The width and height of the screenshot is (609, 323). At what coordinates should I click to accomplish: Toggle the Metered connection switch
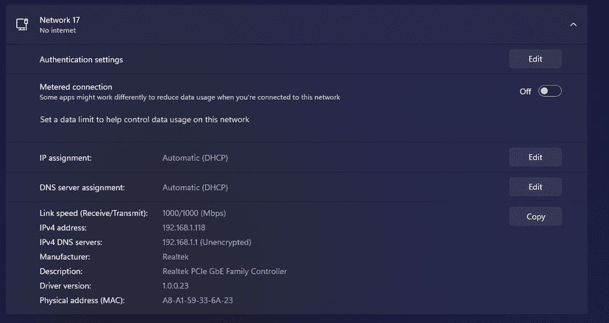549,91
